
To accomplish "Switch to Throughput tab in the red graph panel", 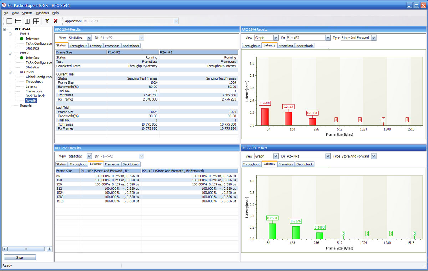I will [x=251, y=46].
